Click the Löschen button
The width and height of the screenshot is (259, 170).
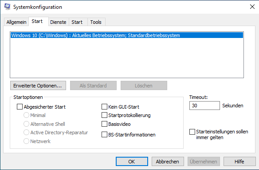pos(144,86)
